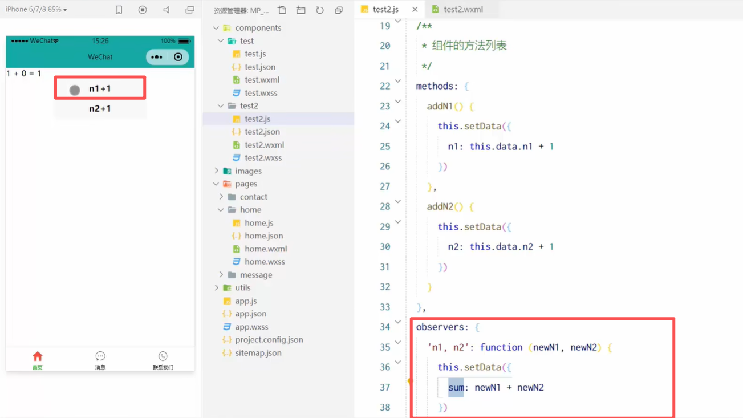
Task: Open home.wxml in the file tree
Action: point(265,249)
